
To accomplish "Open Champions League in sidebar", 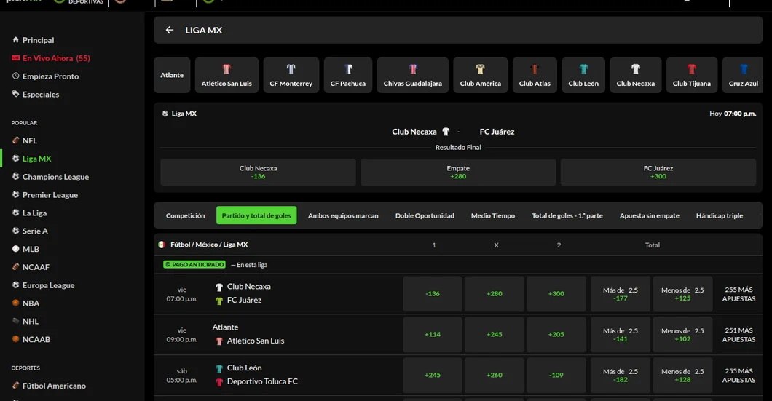I will (x=50, y=177).
